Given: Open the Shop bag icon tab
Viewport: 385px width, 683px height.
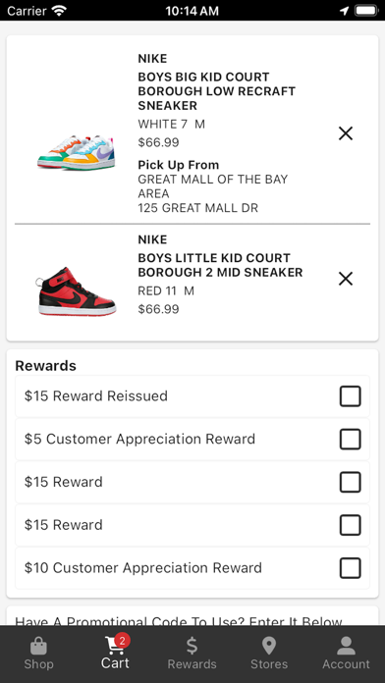Looking at the screenshot, I should (x=39, y=655).
